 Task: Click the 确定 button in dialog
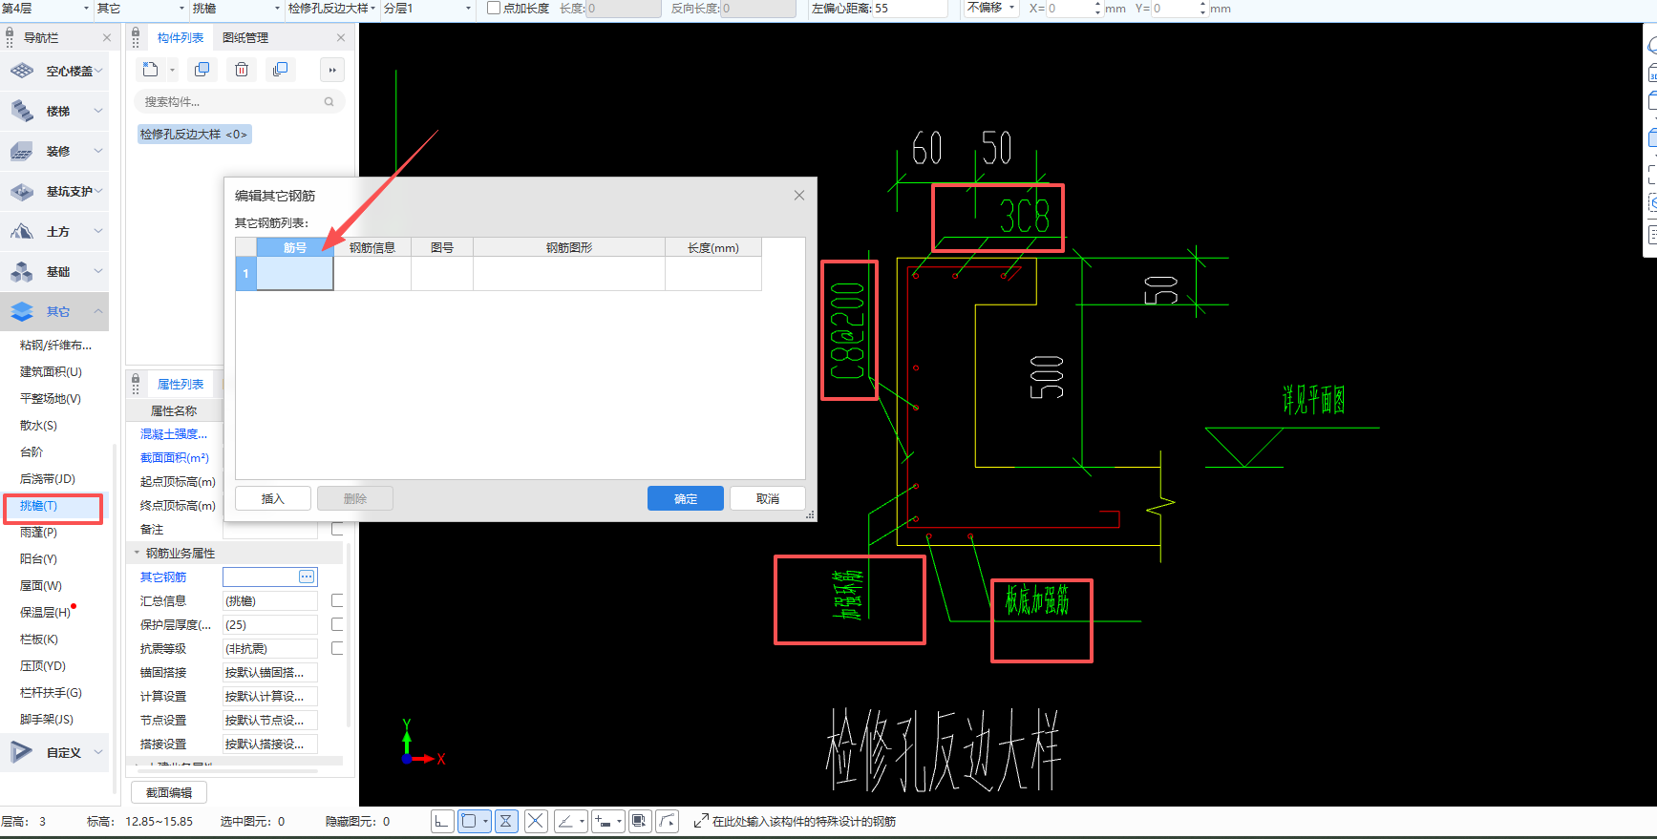pyautogui.click(x=686, y=498)
